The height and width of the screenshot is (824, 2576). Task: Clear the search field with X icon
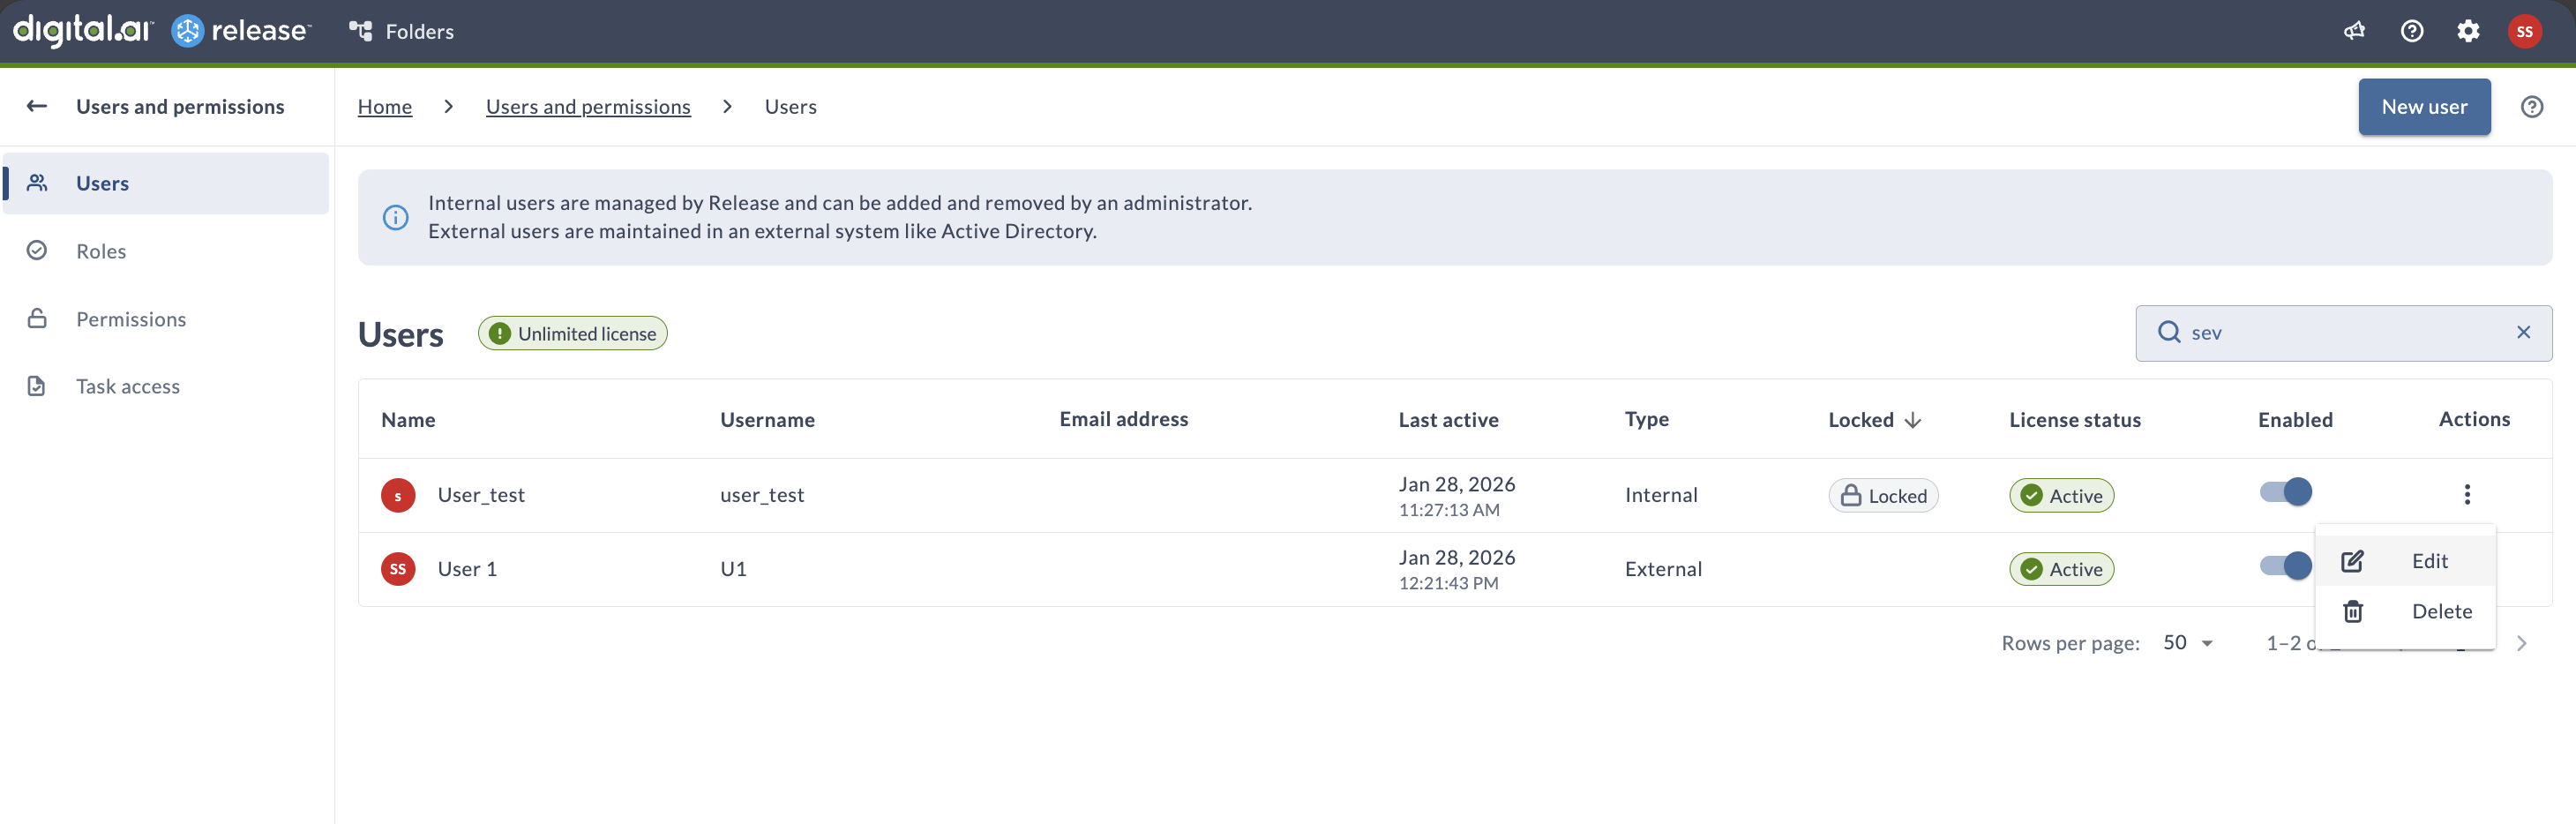coord(2522,332)
